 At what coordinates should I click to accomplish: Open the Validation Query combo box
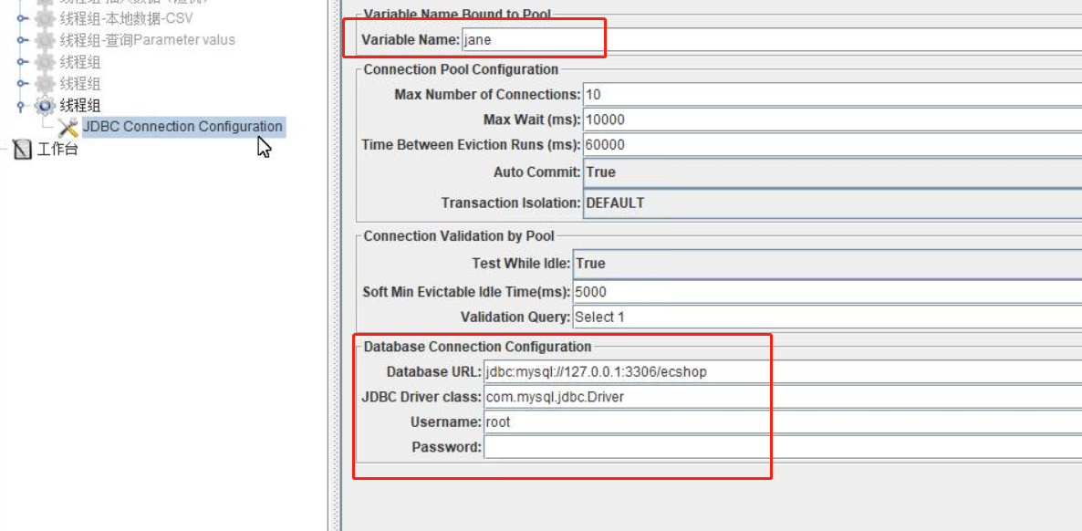[x=826, y=318]
